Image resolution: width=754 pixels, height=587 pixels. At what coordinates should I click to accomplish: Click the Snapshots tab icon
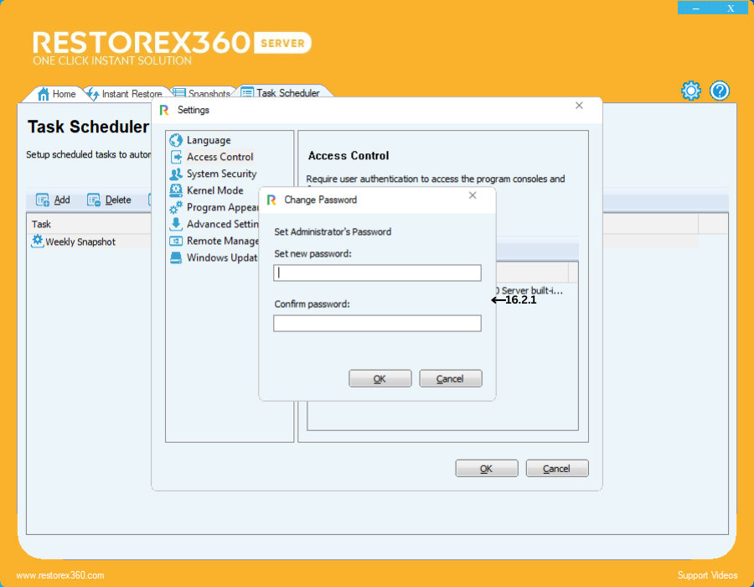coord(179,93)
